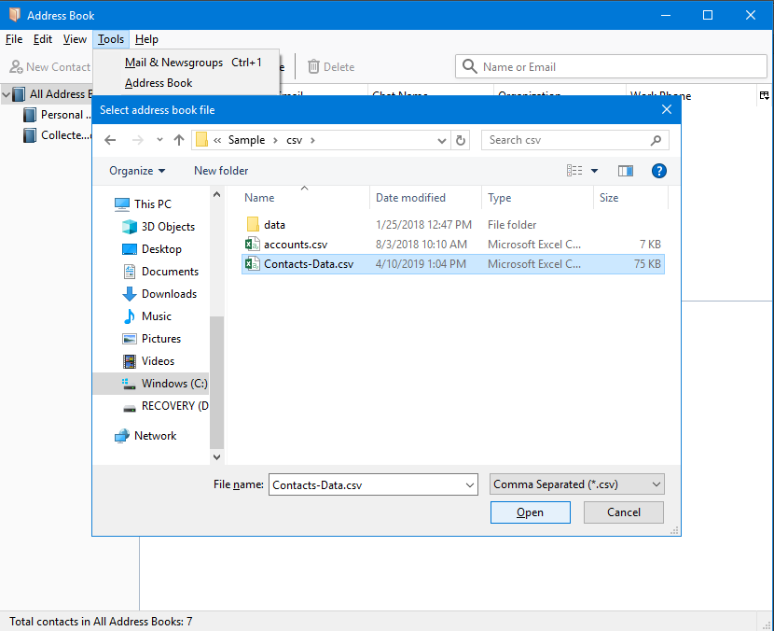
Task: Select the 3D Objects icon in navigation pane
Action: pos(130,227)
